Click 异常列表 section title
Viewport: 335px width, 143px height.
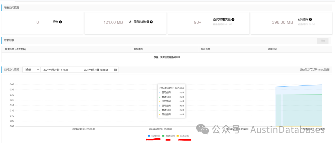point(9,40)
